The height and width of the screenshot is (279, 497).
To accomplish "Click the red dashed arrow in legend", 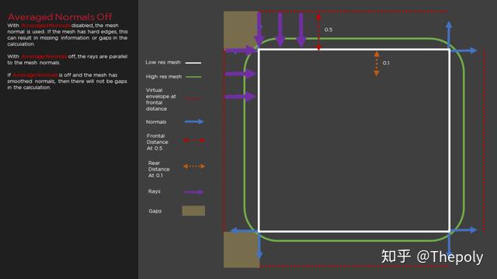I will [194, 140].
